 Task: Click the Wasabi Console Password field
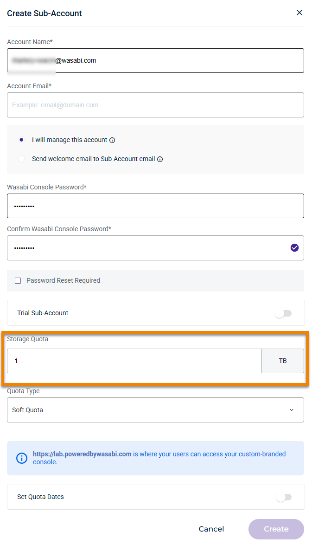155,206
